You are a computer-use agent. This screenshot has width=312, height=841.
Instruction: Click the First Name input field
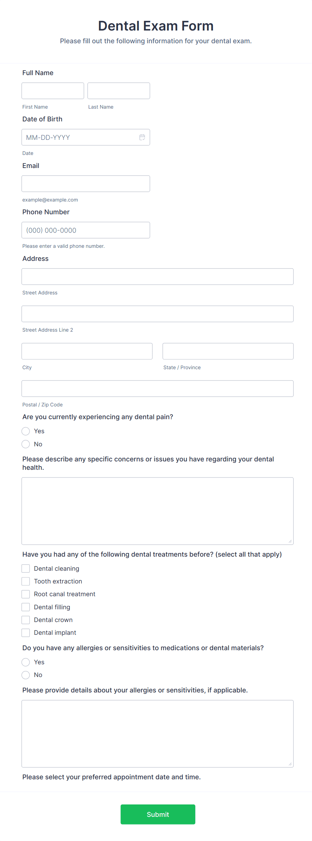tap(53, 91)
